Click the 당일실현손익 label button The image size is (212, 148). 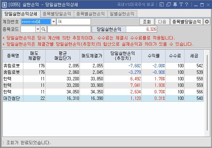109,29
